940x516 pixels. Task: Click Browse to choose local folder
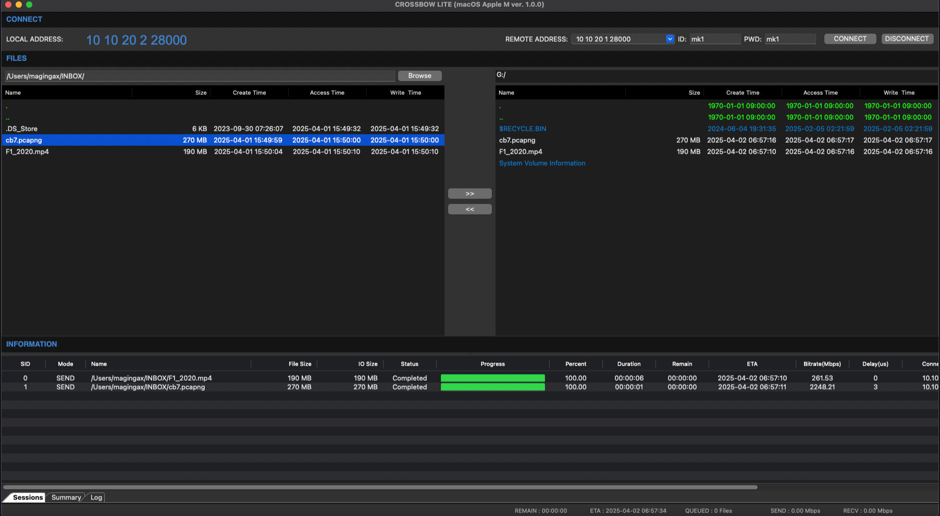[x=419, y=76]
